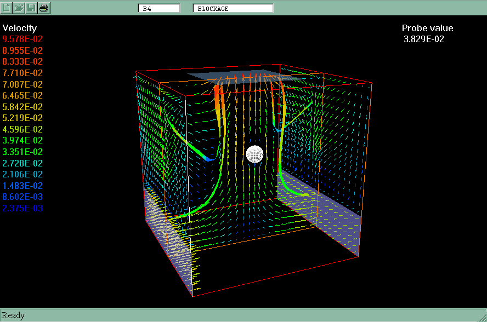Click the white sphere probe in the viewport

coord(254,154)
